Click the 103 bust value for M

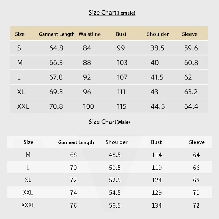point(122,63)
